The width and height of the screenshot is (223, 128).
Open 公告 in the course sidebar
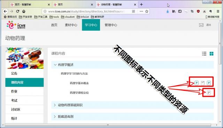click(24, 73)
